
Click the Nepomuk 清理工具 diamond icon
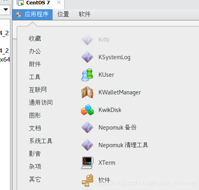[87, 145]
